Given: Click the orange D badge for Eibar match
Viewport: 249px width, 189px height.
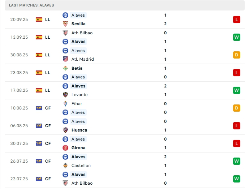Looking at the screenshot, I should click(x=237, y=108).
